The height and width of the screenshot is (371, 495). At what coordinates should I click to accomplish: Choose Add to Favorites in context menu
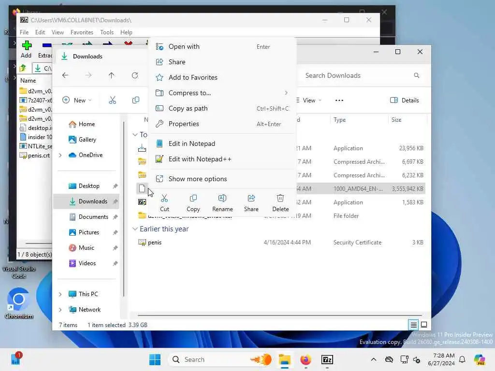(x=222, y=78)
